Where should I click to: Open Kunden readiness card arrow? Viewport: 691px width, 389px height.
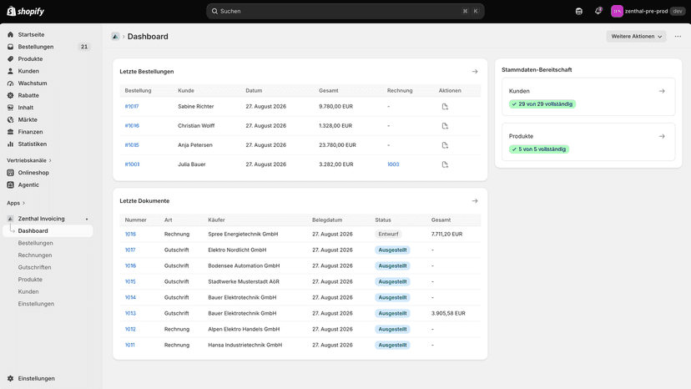662,91
